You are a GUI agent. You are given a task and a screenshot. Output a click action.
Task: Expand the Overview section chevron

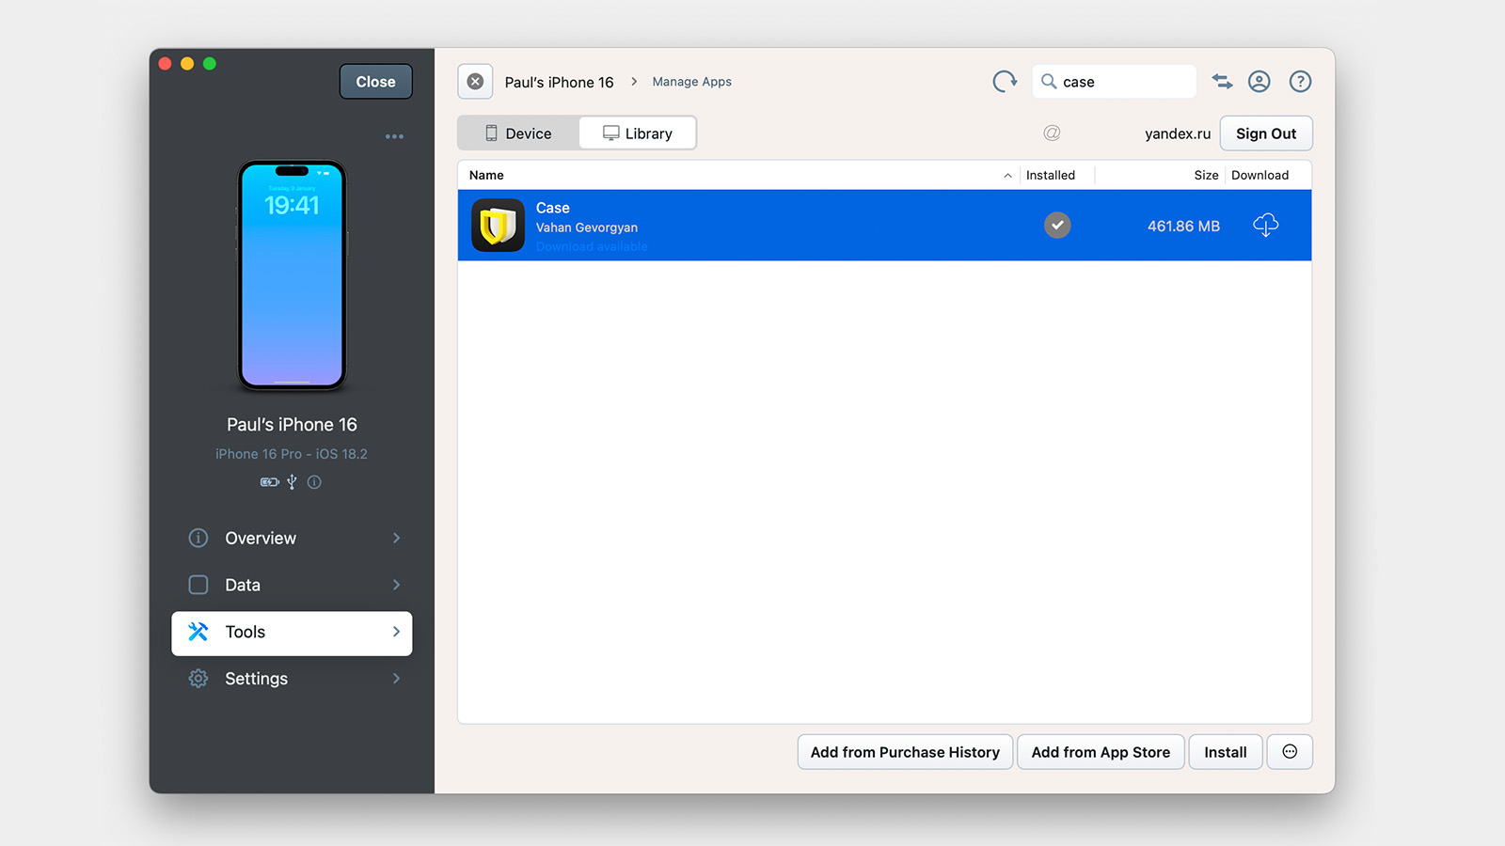tap(396, 538)
